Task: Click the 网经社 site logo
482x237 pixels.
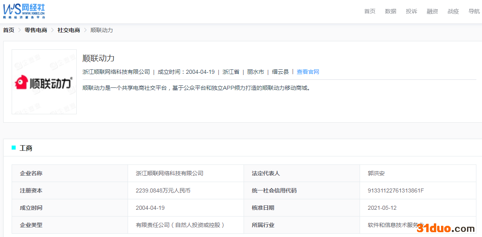Action: click(x=24, y=11)
